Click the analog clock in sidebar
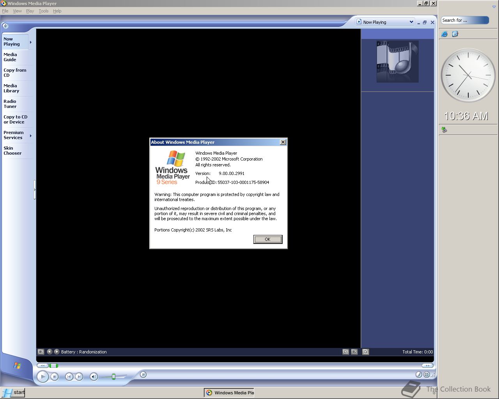 (x=468, y=75)
